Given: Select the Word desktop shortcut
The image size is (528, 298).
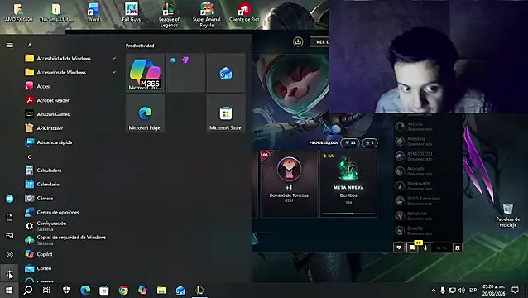Looking at the screenshot, I should [94, 12].
